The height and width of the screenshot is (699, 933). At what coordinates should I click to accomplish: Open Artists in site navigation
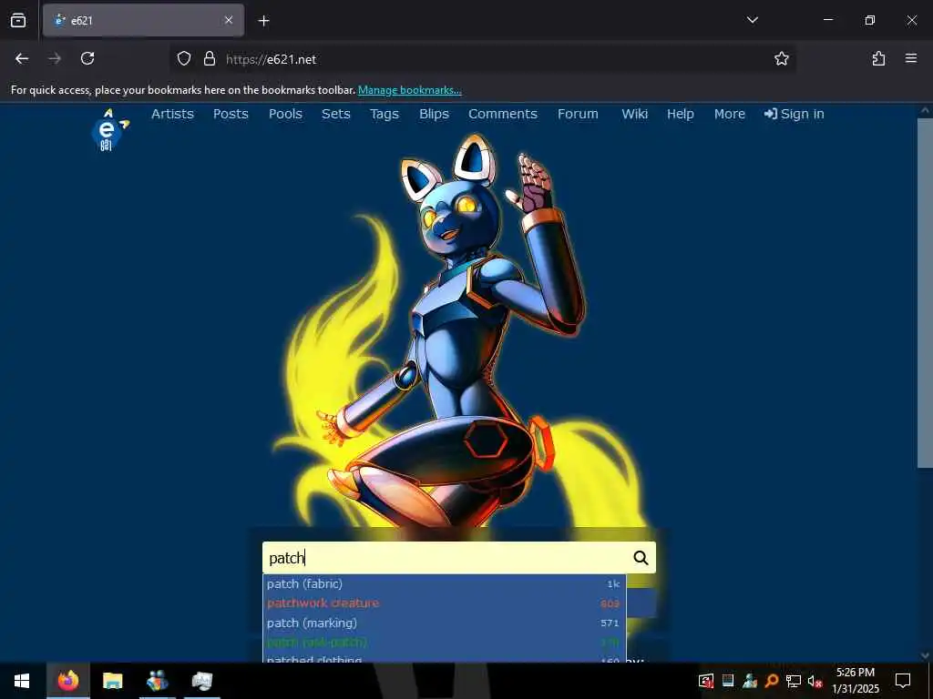172,114
